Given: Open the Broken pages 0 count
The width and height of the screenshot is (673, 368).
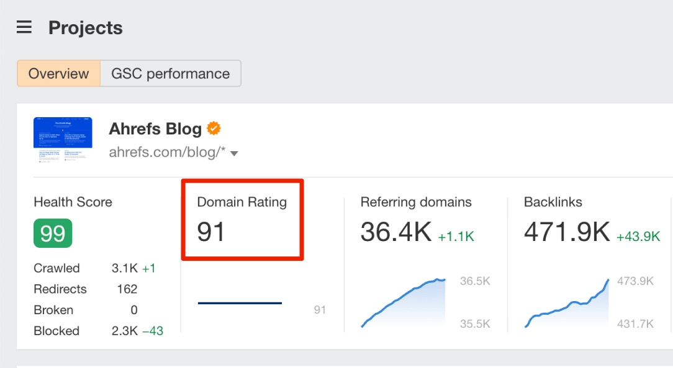Looking at the screenshot, I should pyautogui.click(x=134, y=310).
